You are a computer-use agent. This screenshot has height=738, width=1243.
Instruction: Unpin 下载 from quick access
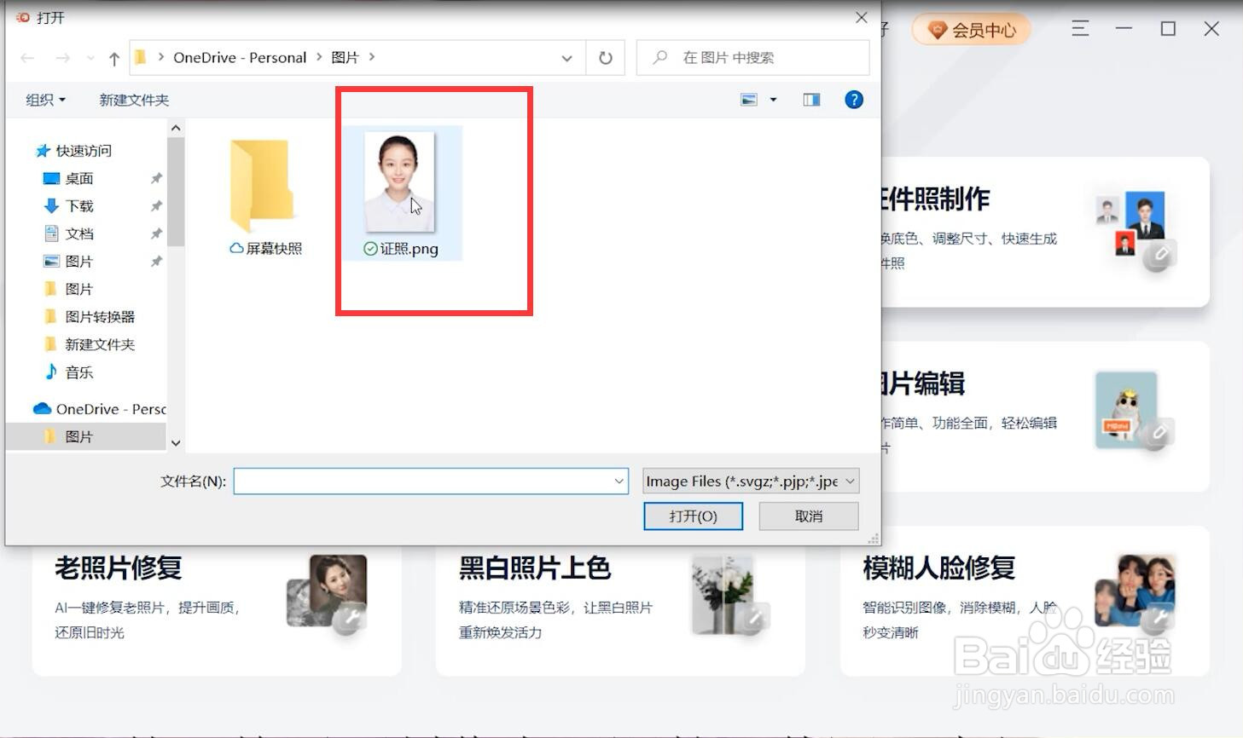tap(156, 205)
